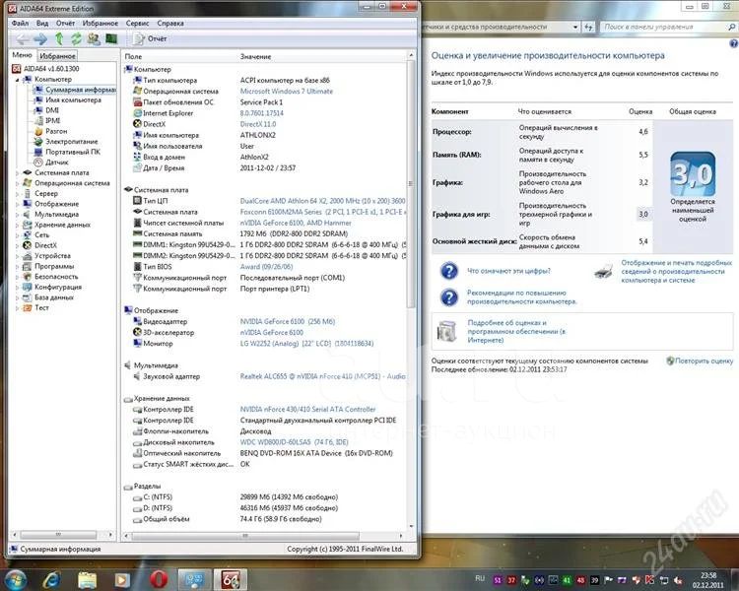
Task: Open the WDC WD800JD-60LSA5 disk link
Action: tap(294, 442)
